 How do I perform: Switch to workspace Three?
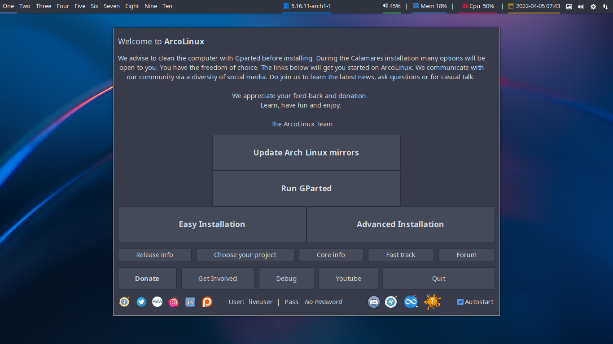click(44, 6)
